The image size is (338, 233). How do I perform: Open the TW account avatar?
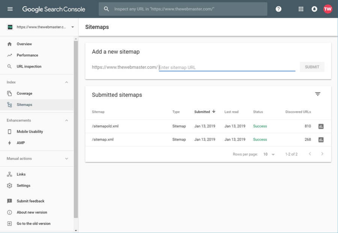coord(328,9)
